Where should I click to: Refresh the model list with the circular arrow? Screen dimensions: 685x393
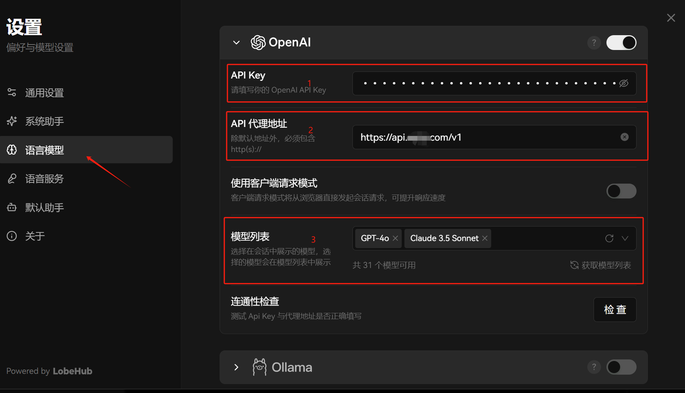[x=609, y=238]
